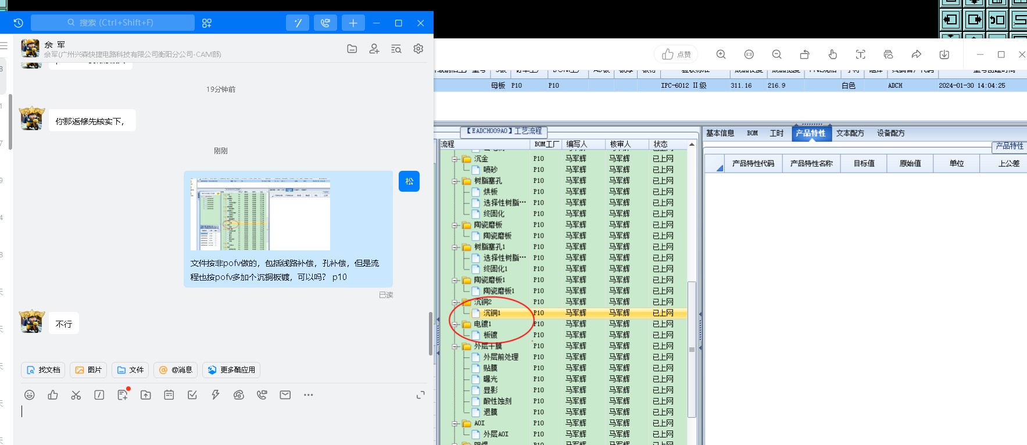This screenshot has width=1027, height=445.
Task: Open the remote assist icon in toolbar
Action: [x=239, y=395]
